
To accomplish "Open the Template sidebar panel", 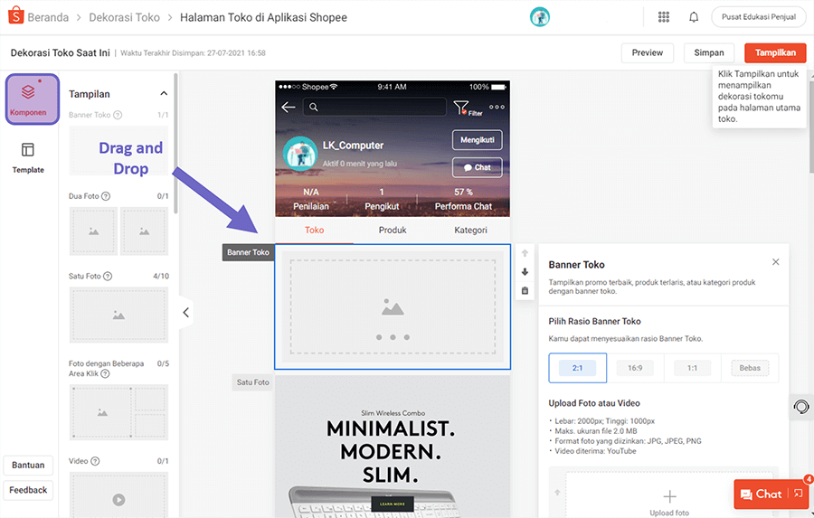I will pos(28,156).
